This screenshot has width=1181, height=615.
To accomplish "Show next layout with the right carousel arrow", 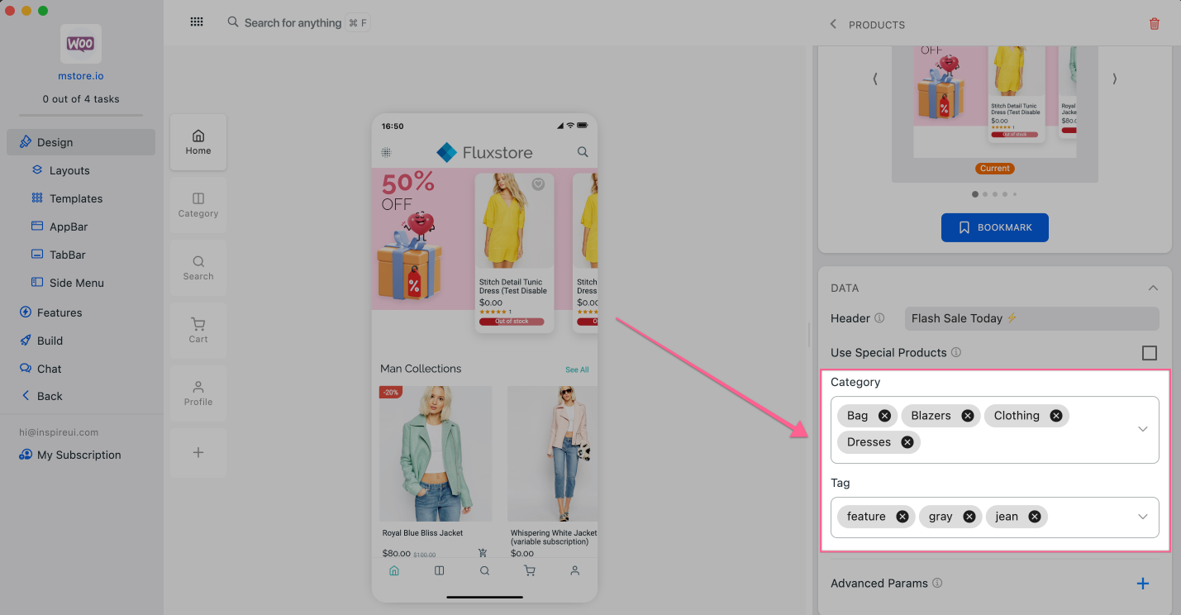I will (1114, 79).
